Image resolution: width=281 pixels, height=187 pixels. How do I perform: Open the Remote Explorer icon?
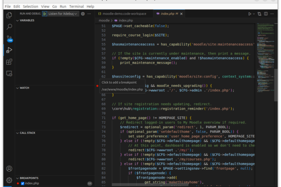click(x=9, y=73)
